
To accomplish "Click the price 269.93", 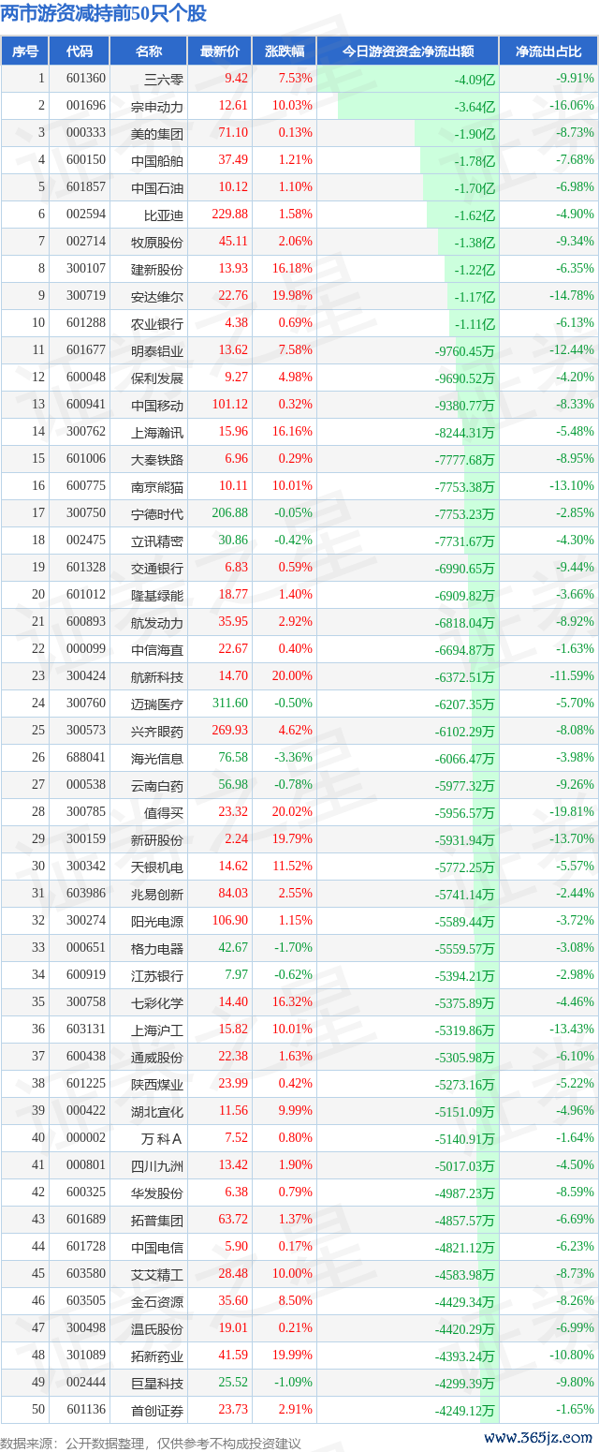I will point(230,731).
